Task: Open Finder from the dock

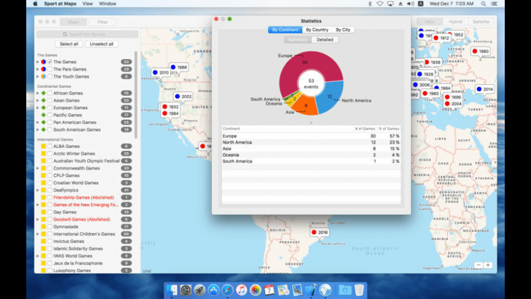Action: point(172,290)
